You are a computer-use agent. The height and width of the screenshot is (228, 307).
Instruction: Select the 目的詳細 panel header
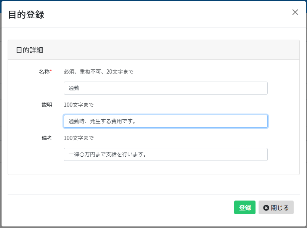pos(154,50)
